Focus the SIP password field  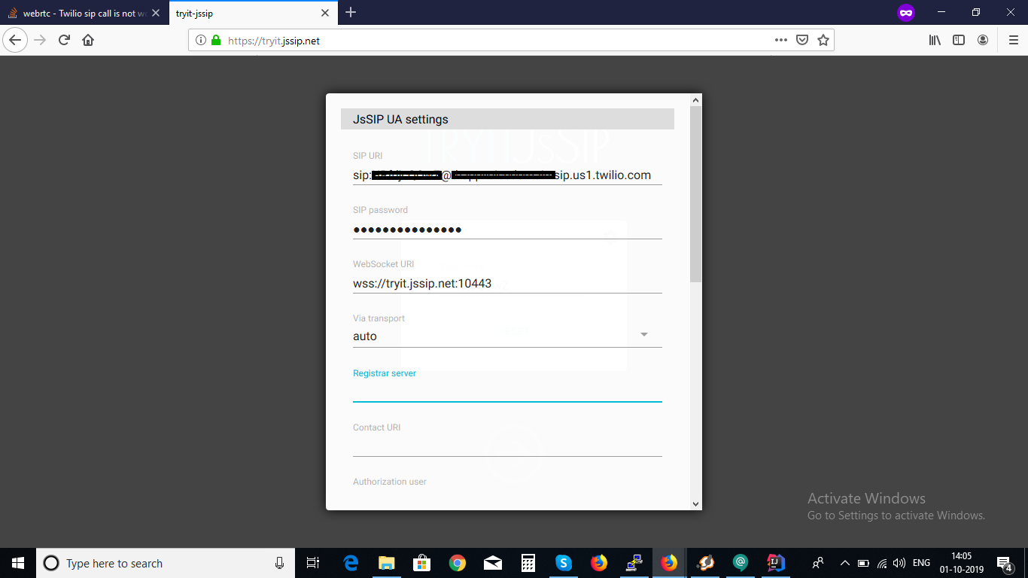pyautogui.click(x=507, y=230)
